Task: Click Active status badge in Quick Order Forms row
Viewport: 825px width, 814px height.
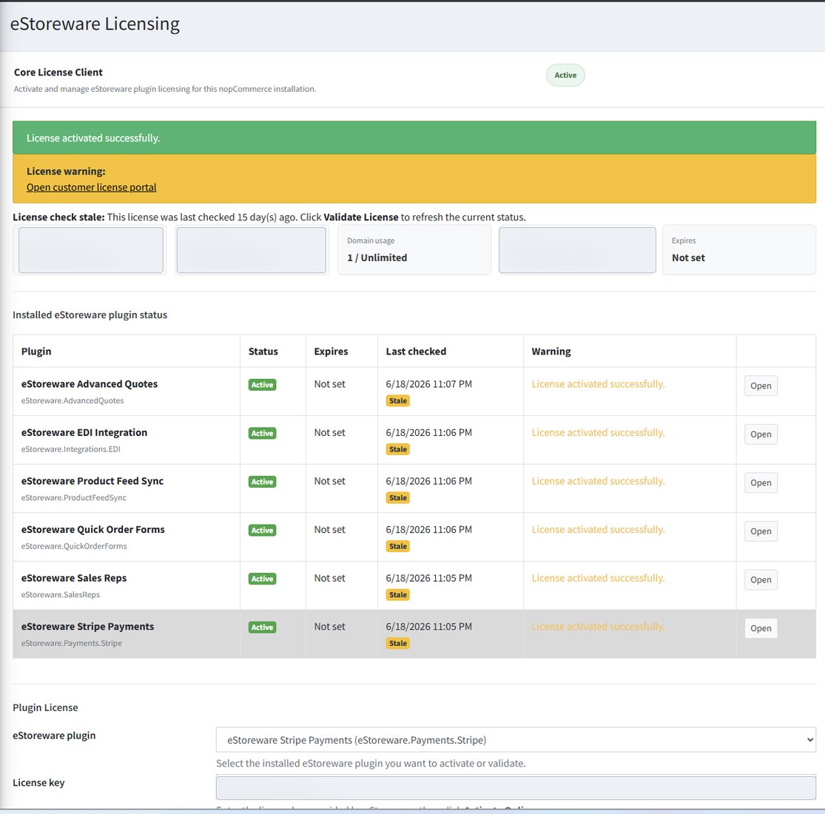Action: 262,530
